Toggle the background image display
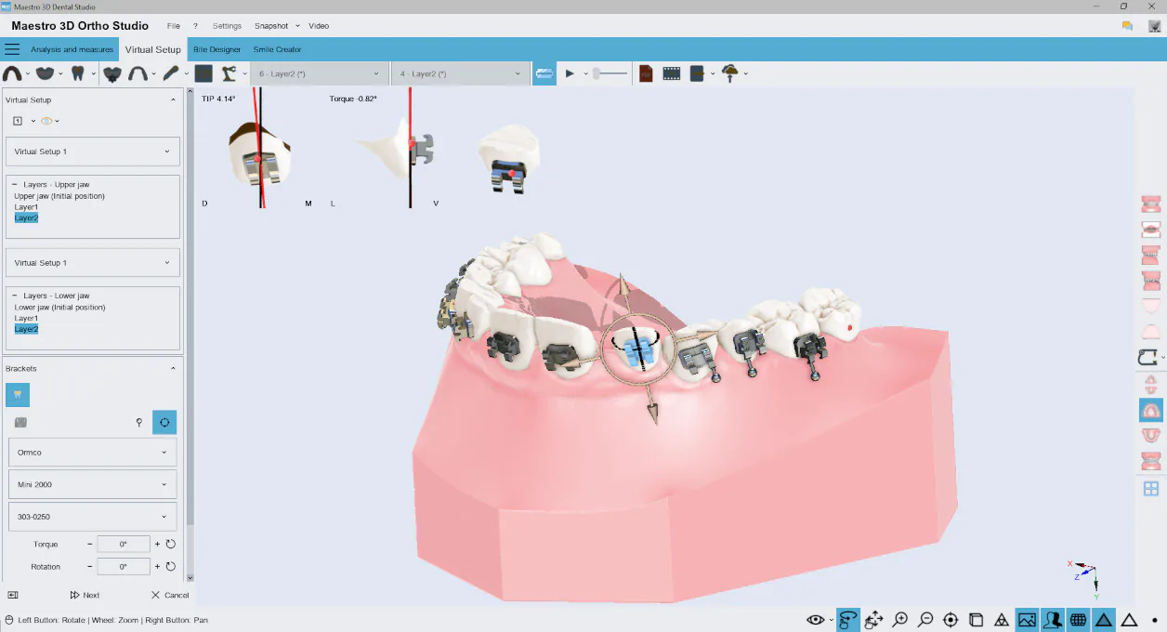 tap(1027, 620)
